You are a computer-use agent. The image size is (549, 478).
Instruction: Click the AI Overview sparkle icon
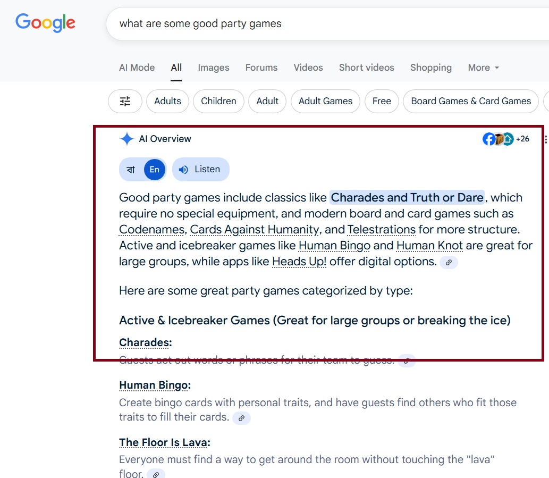pyautogui.click(x=126, y=139)
